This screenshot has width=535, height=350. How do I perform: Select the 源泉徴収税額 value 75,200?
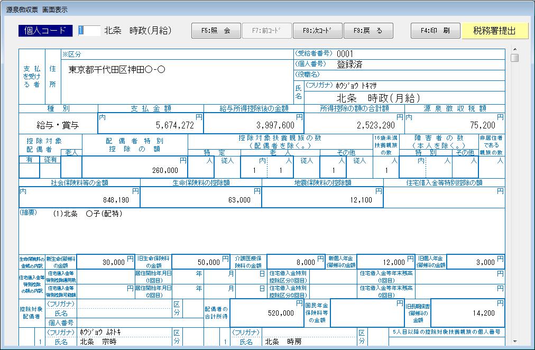click(481, 125)
